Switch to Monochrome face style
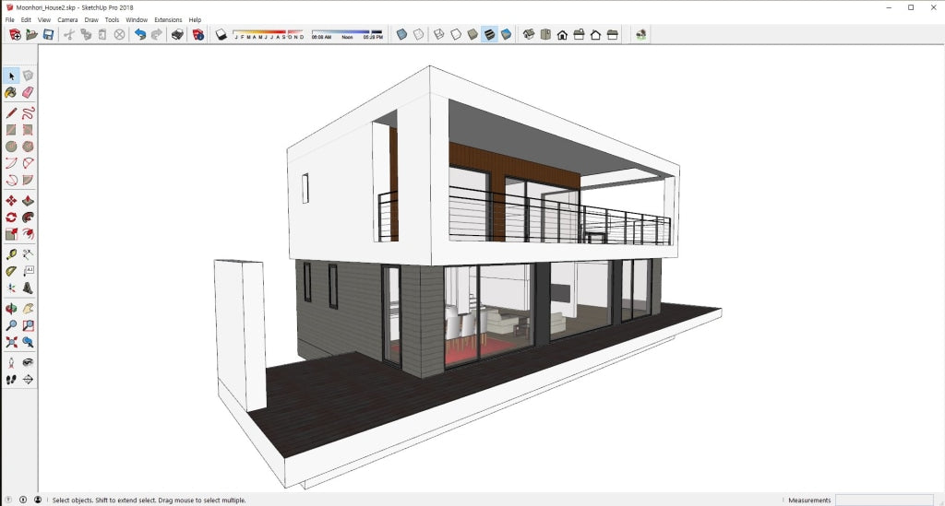This screenshot has height=506, width=945. 507,35
